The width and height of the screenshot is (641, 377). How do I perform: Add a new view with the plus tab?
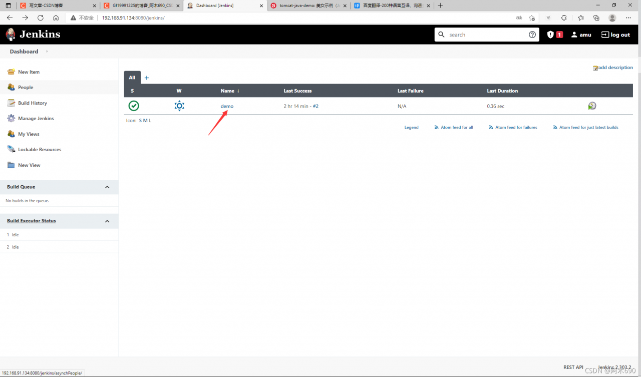point(147,78)
